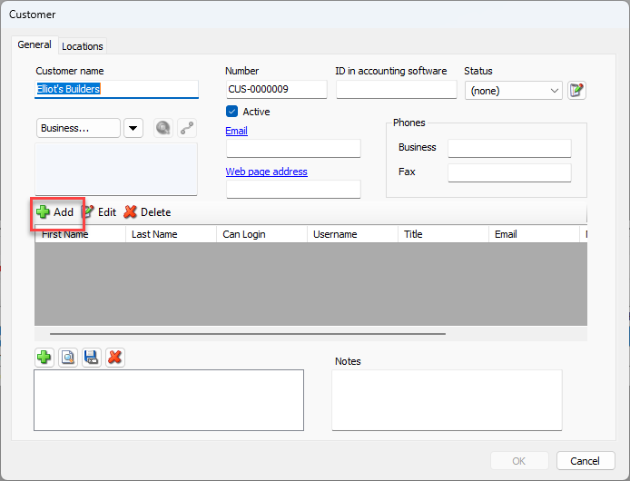Toggle the Active checkbox
This screenshot has height=481, width=630.
(231, 112)
